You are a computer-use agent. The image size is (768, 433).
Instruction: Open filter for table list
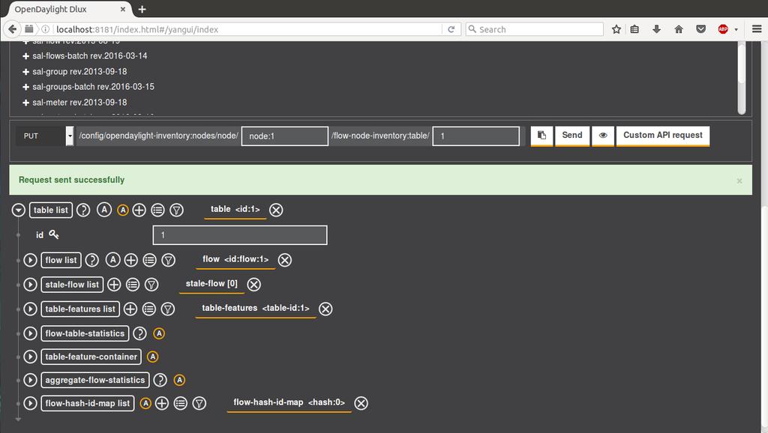pos(176,210)
